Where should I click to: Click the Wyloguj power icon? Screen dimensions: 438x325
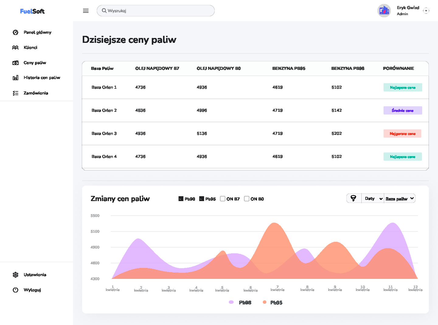pyautogui.click(x=16, y=290)
